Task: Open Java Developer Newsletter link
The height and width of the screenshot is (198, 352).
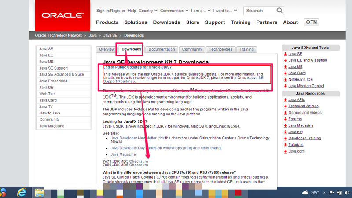Action: pyautogui.click(x=134, y=138)
